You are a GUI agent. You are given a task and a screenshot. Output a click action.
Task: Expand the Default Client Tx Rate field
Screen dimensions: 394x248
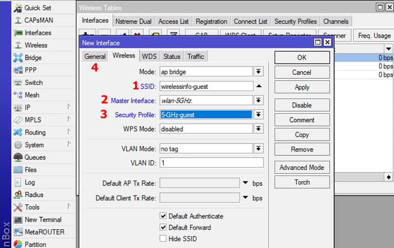coord(245,197)
